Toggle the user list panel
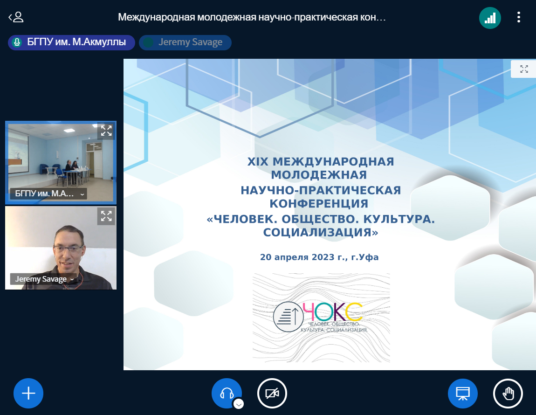536x415 pixels. point(16,18)
